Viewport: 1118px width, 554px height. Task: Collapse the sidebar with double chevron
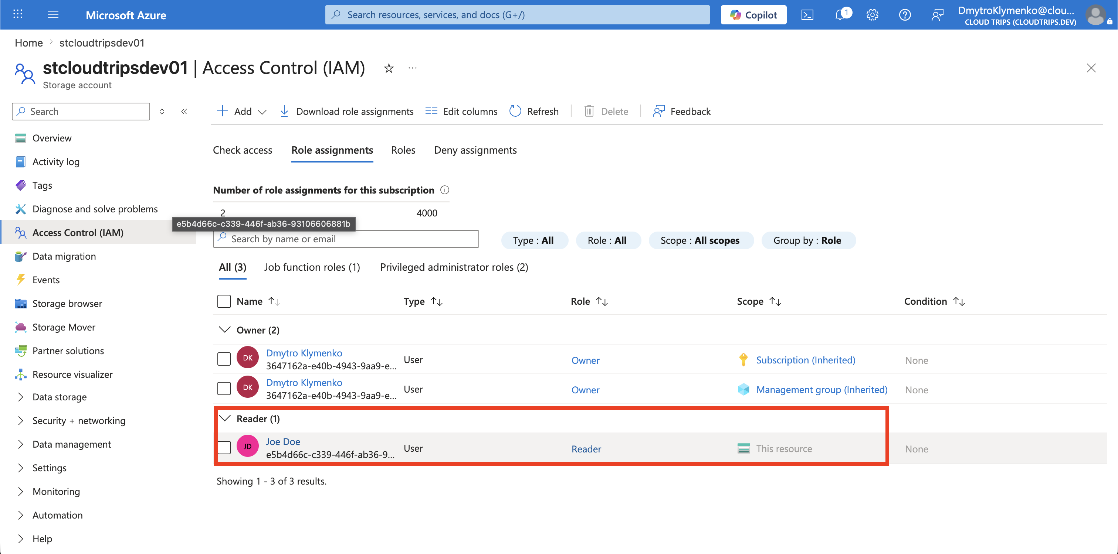tap(184, 112)
